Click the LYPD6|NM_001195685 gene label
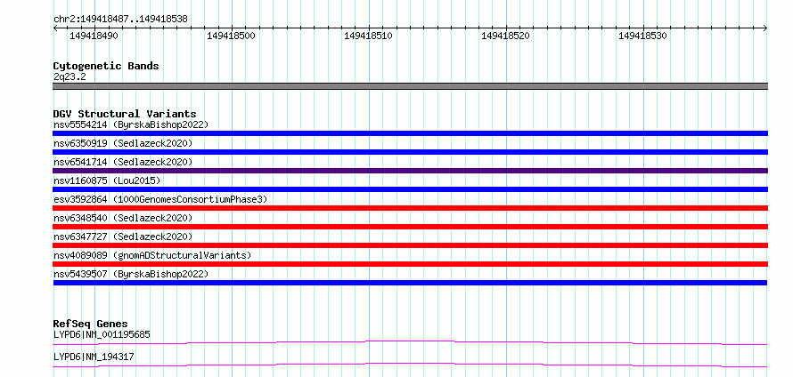Image resolution: width=793 pixels, height=377 pixels. click(x=102, y=334)
